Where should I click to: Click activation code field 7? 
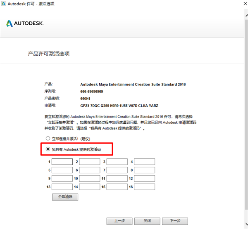[x=117, y=170]
